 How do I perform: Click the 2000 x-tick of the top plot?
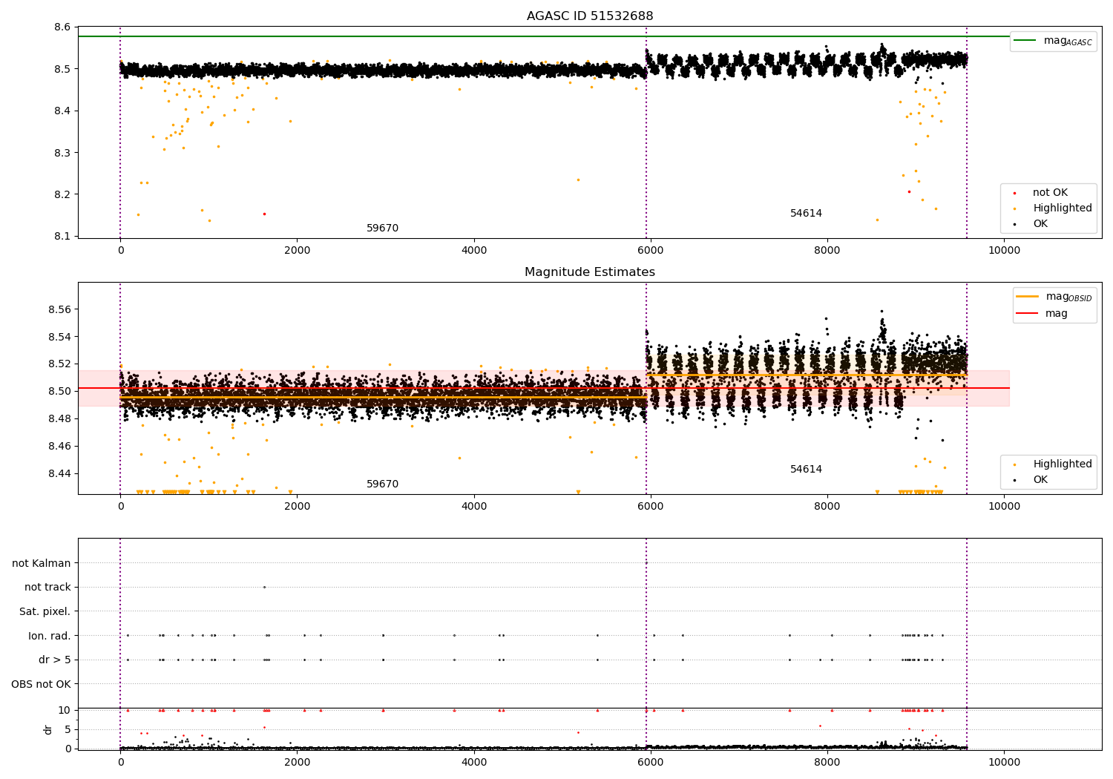[x=297, y=251]
